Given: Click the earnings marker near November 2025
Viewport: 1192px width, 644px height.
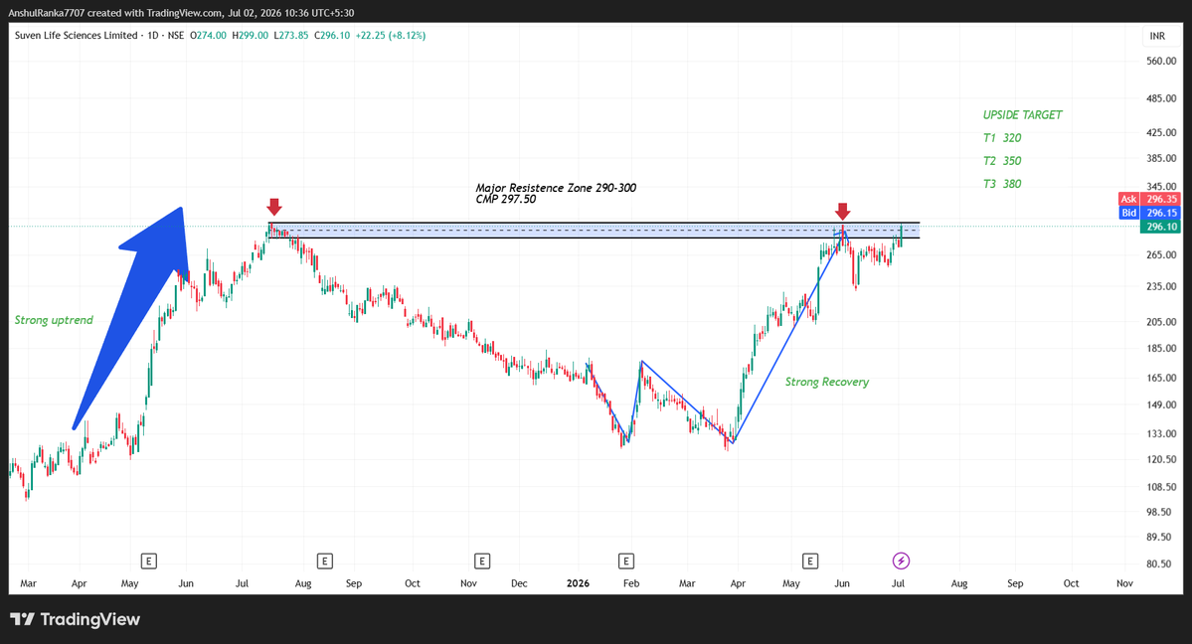Looking at the screenshot, I should tap(482, 562).
